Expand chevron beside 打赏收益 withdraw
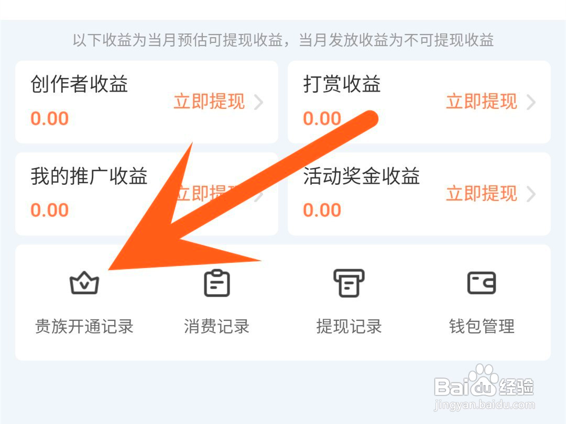The width and height of the screenshot is (566, 424). tap(531, 102)
